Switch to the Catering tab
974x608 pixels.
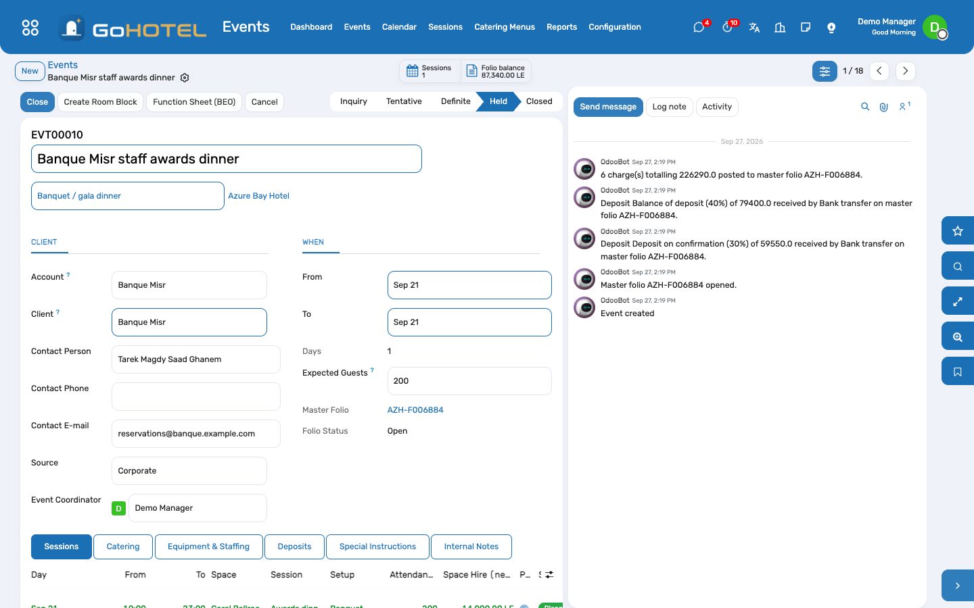click(x=123, y=547)
